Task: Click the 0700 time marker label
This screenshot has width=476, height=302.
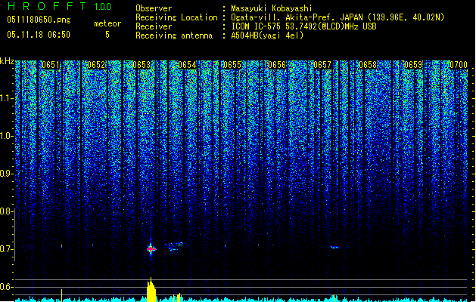Action: click(x=459, y=65)
